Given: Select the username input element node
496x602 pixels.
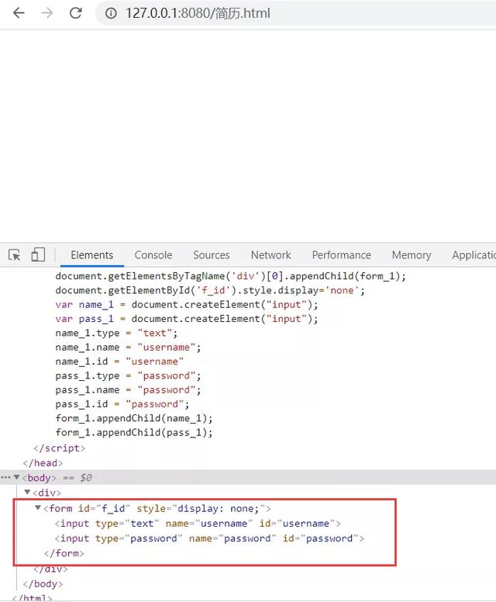Looking at the screenshot, I should click(198, 524).
